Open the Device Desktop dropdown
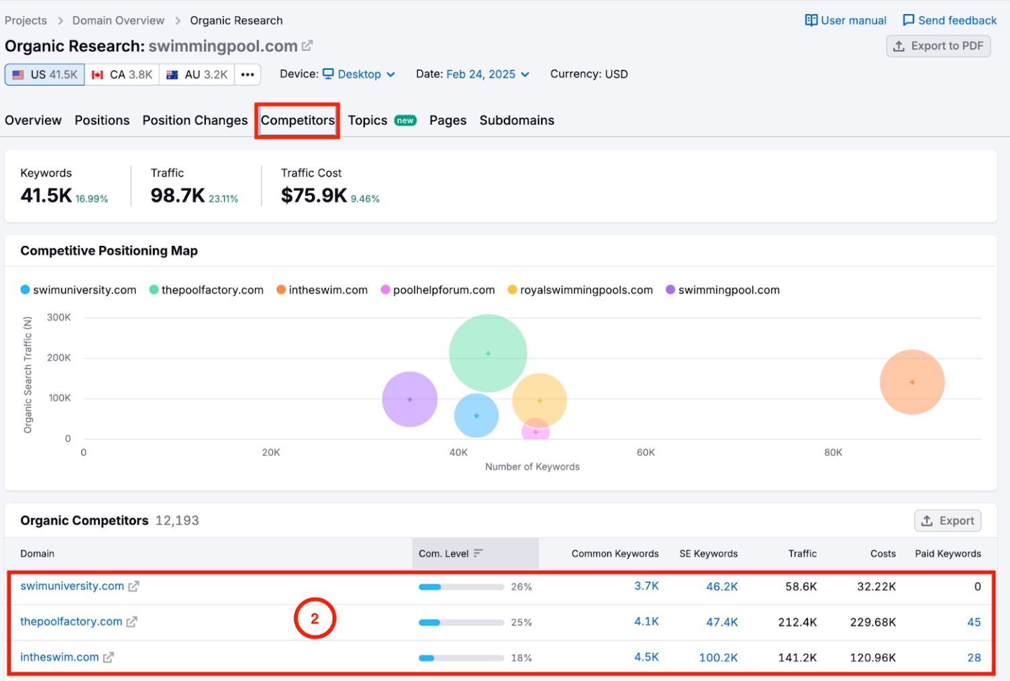Screen dimensions: 1010x681 pos(359,74)
